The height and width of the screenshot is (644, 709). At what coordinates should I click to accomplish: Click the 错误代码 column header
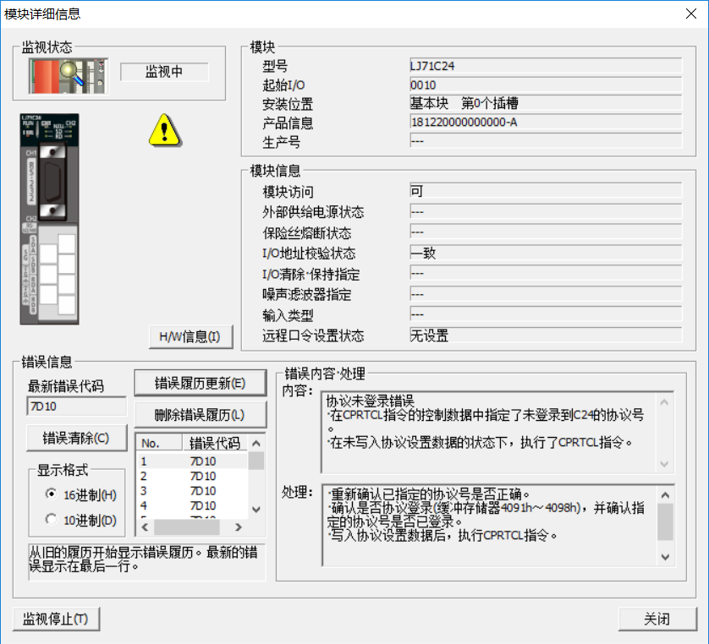click(x=214, y=443)
